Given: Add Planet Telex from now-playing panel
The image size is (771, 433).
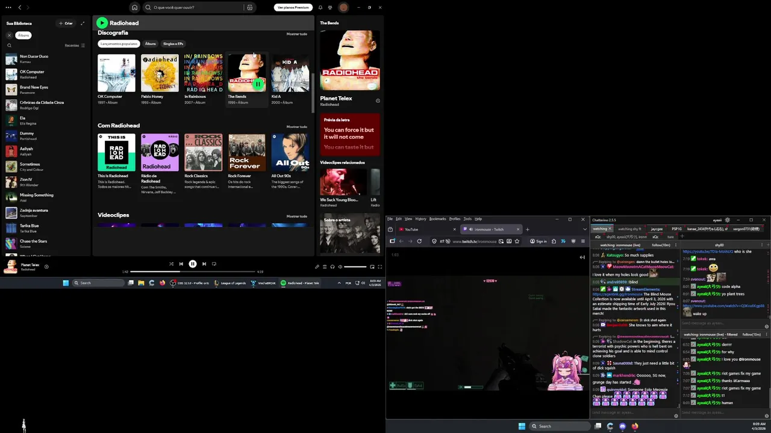Looking at the screenshot, I should pyautogui.click(x=378, y=101).
